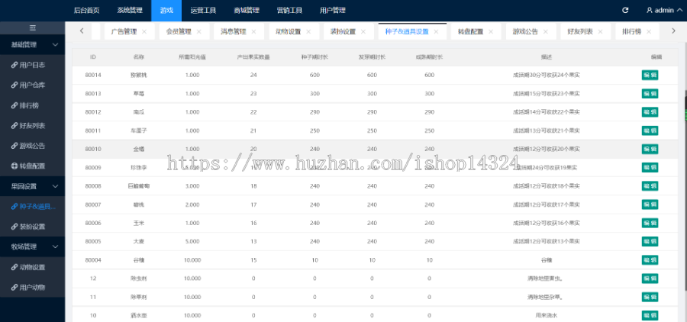
Task: Open 营销工具 in the top navigation
Action: point(289,10)
